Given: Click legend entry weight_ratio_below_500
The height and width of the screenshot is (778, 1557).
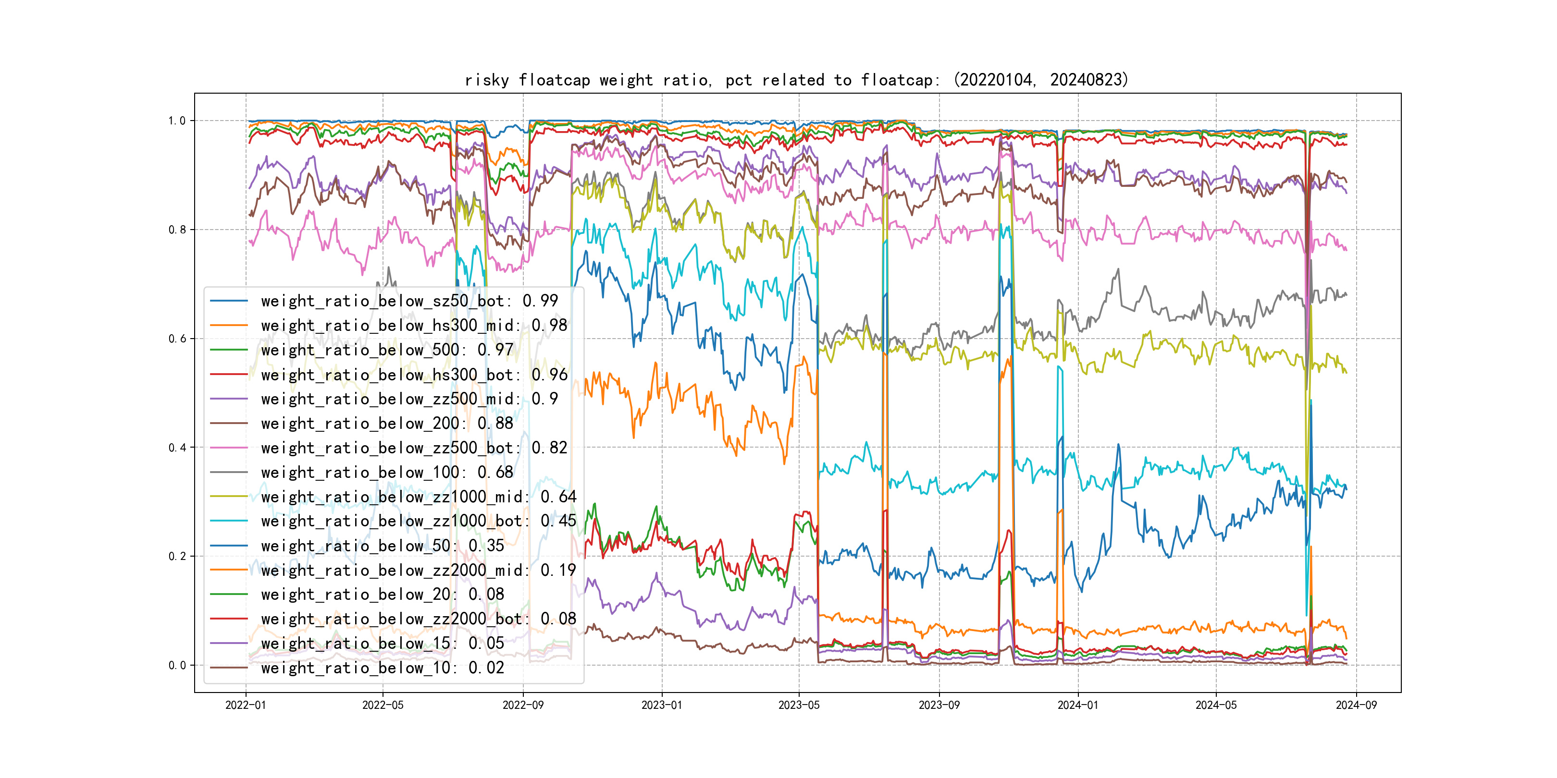Looking at the screenshot, I should [387, 350].
